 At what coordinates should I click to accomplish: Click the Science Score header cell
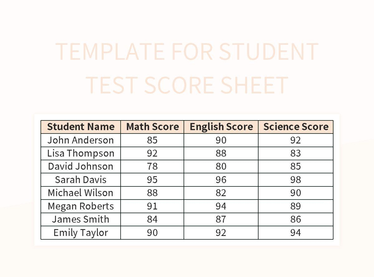[296, 127]
